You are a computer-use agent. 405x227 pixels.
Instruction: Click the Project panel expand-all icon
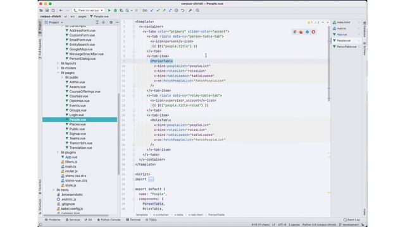point(97,23)
